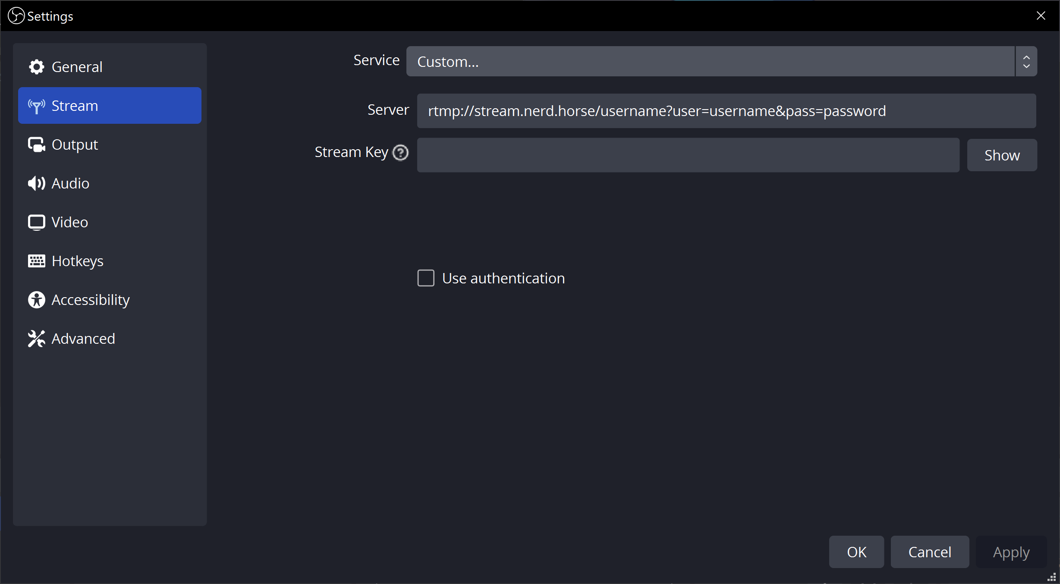The width and height of the screenshot is (1060, 584).
Task: Click the OK button
Action: pos(856,552)
